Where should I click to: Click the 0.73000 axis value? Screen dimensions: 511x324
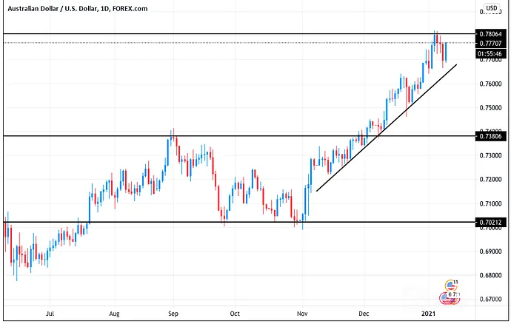490,155
